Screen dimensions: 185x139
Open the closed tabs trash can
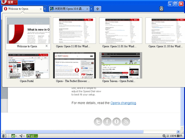pyautogui.click(x=161, y=9)
